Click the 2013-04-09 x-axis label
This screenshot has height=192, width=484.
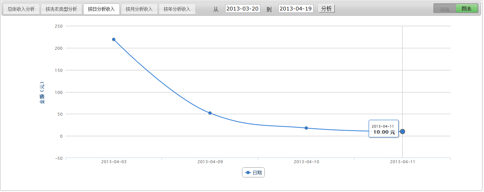pyautogui.click(x=210, y=162)
